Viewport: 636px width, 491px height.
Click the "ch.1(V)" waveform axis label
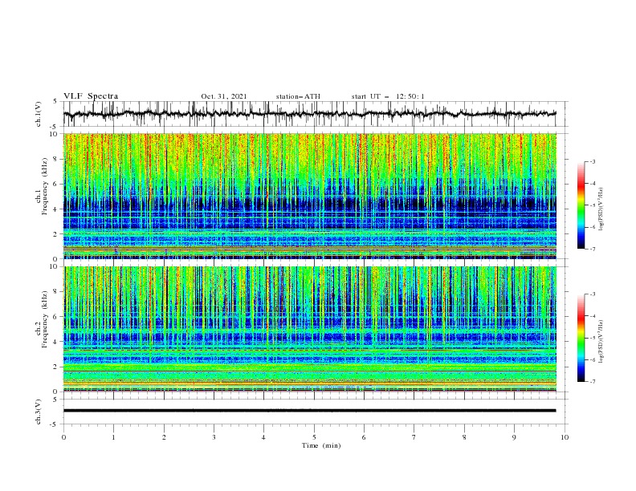point(39,114)
